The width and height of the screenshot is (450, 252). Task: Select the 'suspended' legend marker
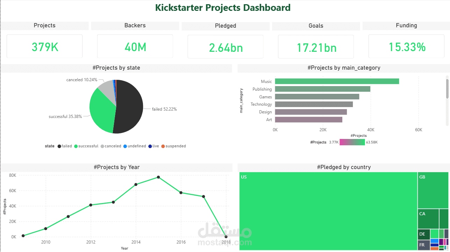click(163, 146)
